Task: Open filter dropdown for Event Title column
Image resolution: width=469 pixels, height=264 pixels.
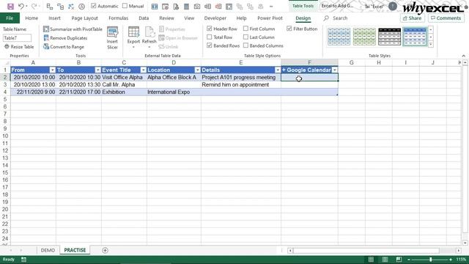Action: [144, 70]
